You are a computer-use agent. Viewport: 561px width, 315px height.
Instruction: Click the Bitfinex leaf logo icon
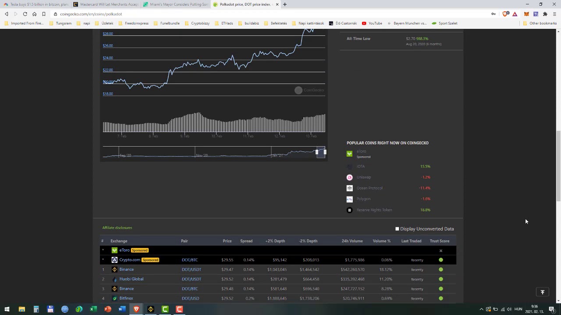[x=114, y=298]
